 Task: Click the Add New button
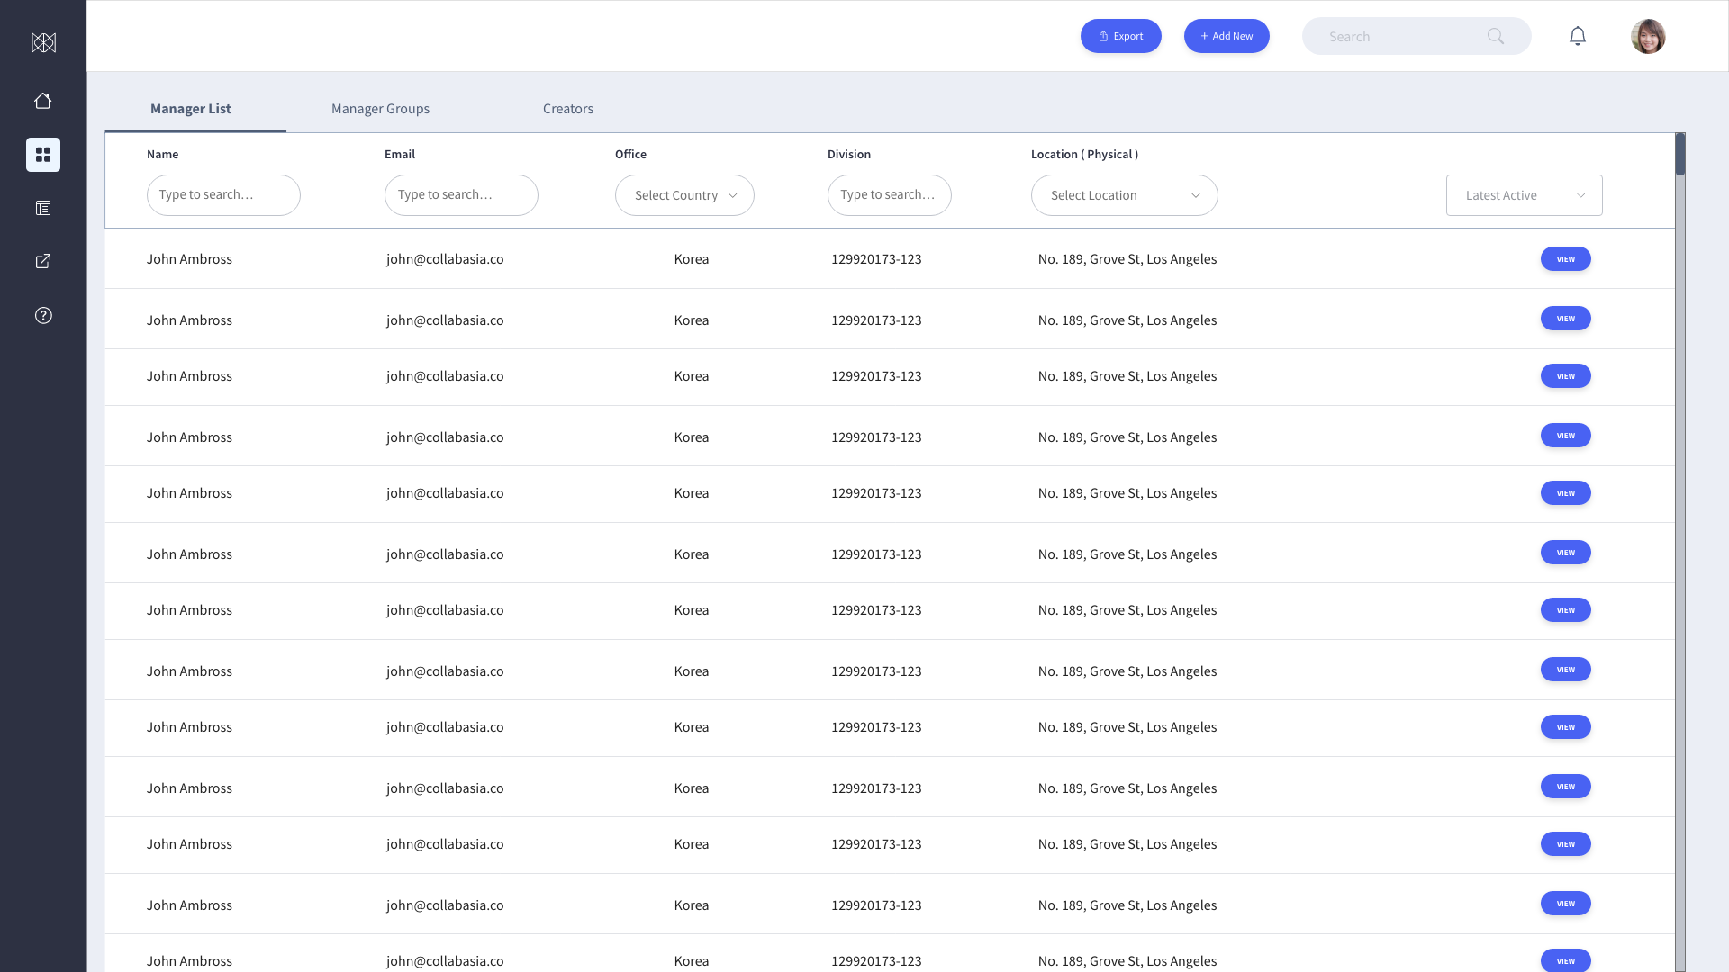pos(1226,36)
